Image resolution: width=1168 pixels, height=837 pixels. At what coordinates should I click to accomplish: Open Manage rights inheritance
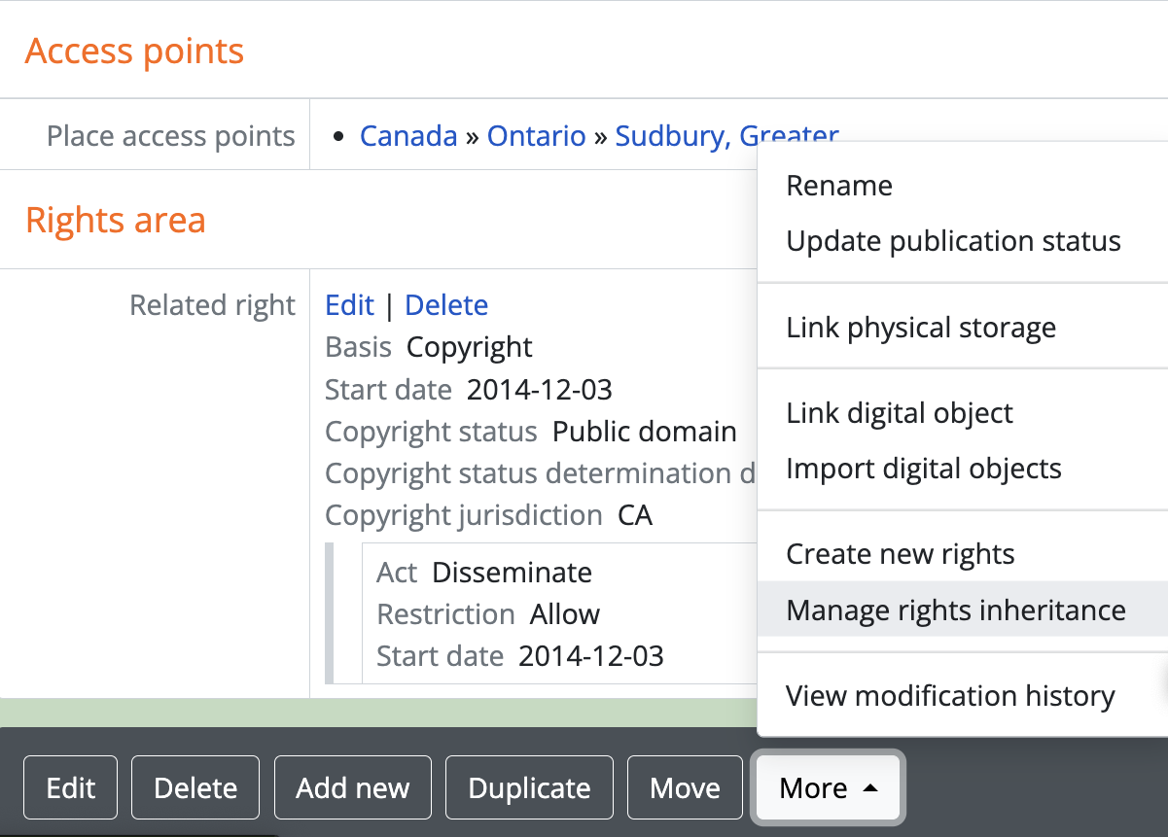coord(955,610)
